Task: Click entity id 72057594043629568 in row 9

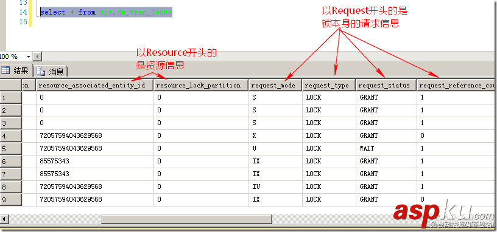Action: point(95,199)
